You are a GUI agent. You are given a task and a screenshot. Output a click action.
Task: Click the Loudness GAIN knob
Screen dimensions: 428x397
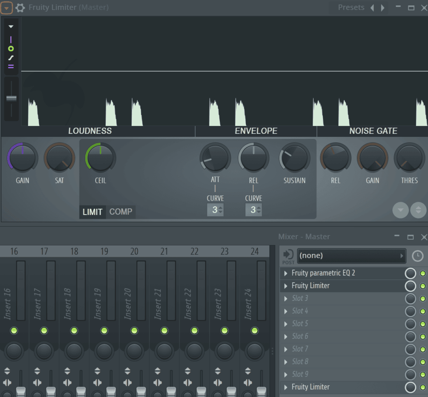click(x=23, y=157)
